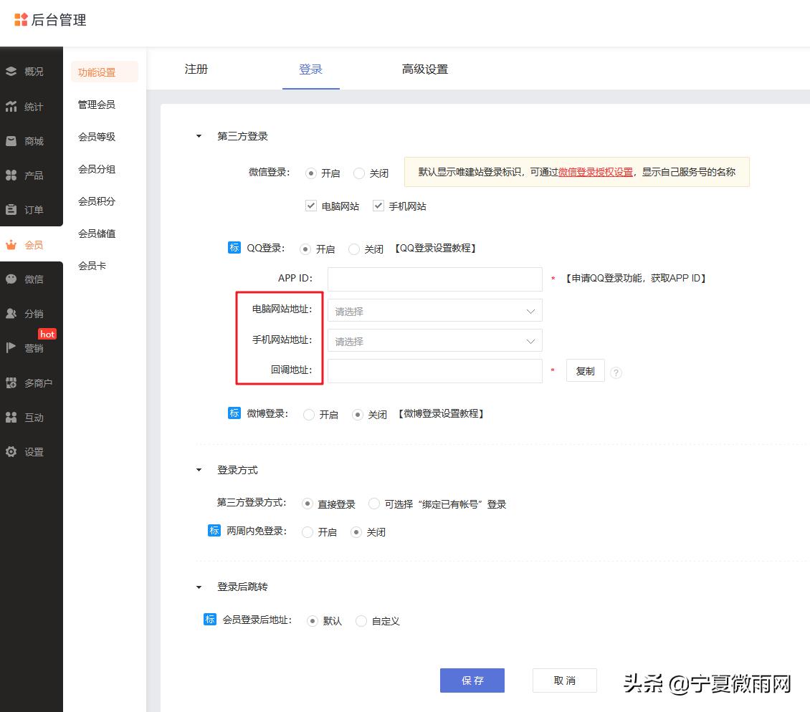Open the 手机网站地址 dropdown
Image resolution: width=810 pixels, height=712 pixels.
434,341
